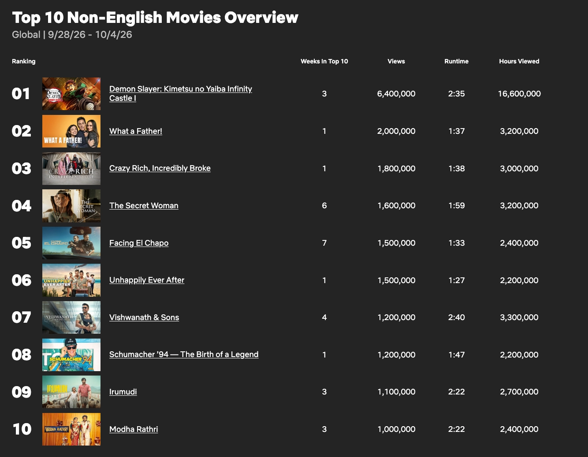Open Schumacher '94 — The Birth of a Legend link
Viewport: 588px width, 457px height.
click(184, 354)
